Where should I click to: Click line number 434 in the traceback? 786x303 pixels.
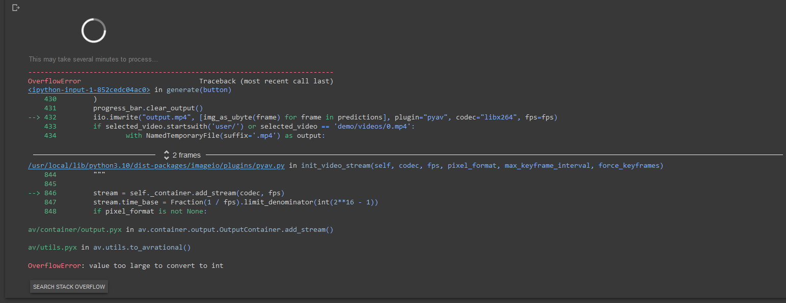tap(50, 135)
